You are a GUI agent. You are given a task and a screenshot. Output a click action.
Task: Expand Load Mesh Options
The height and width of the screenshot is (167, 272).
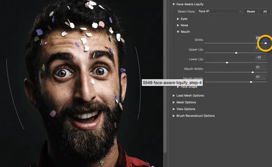point(174,96)
